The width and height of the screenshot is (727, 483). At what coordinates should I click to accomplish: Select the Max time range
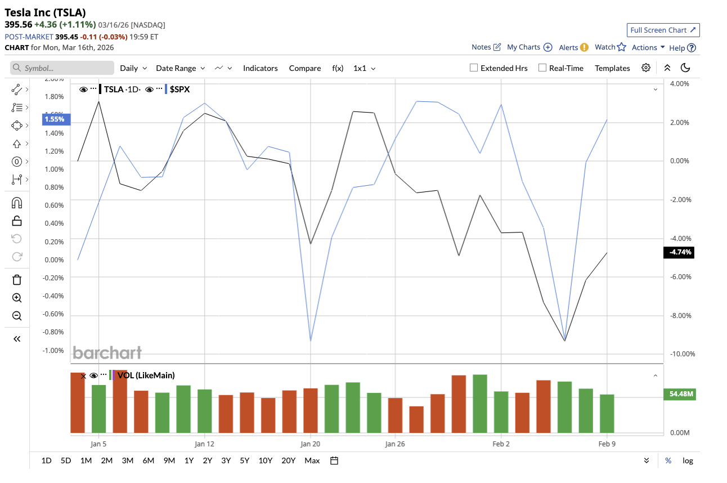pos(312,460)
